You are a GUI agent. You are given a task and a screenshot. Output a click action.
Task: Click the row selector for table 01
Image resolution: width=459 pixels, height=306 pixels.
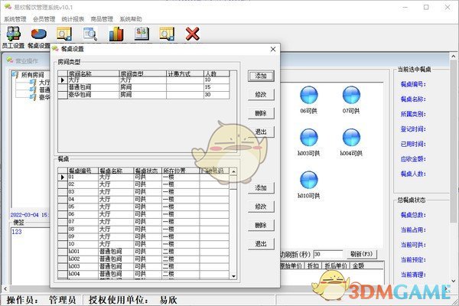[x=63, y=177]
